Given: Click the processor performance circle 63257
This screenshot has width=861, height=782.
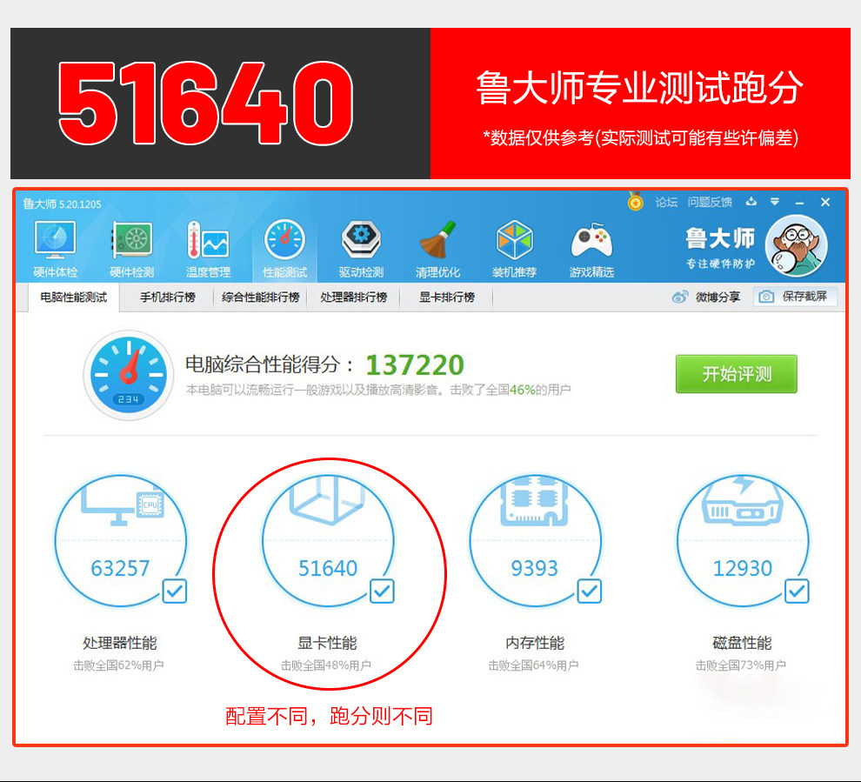Looking at the screenshot, I should [x=120, y=541].
